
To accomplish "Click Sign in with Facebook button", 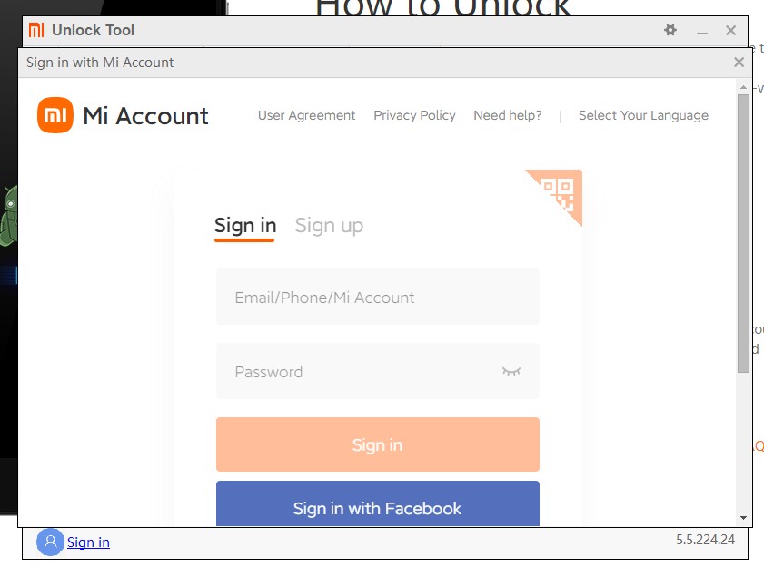I will pos(378,504).
